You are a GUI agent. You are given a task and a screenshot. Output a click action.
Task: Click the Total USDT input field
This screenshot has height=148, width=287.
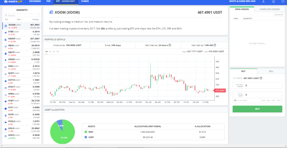(x=257, y=95)
